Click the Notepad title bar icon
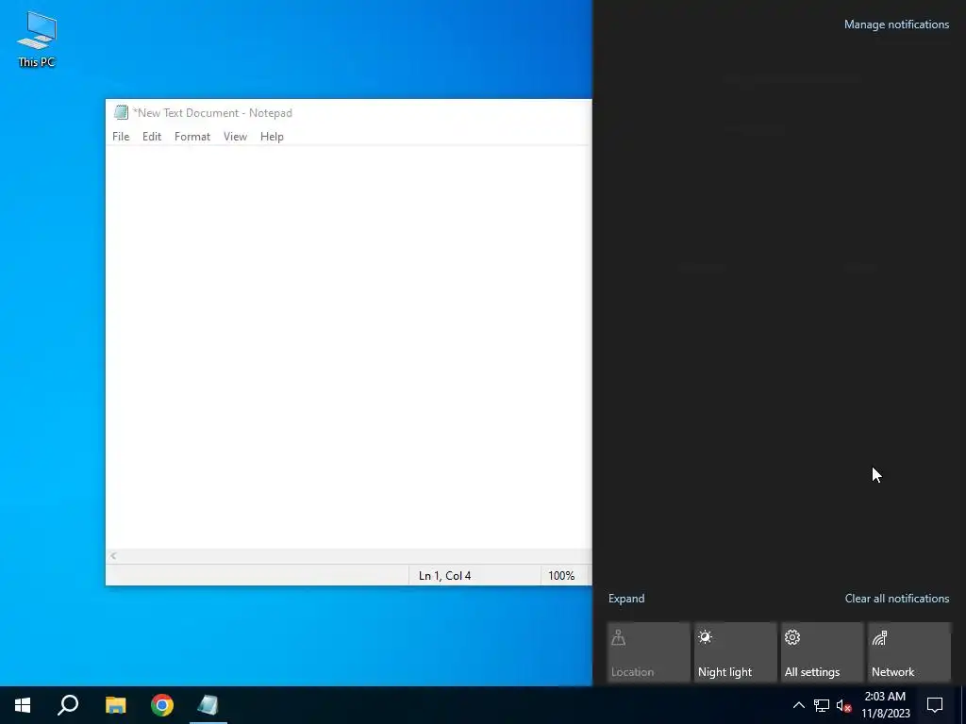Image resolution: width=966 pixels, height=724 pixels. [x=121, y=112]
